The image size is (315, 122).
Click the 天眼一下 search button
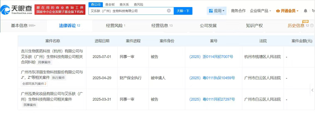(183, 11)
